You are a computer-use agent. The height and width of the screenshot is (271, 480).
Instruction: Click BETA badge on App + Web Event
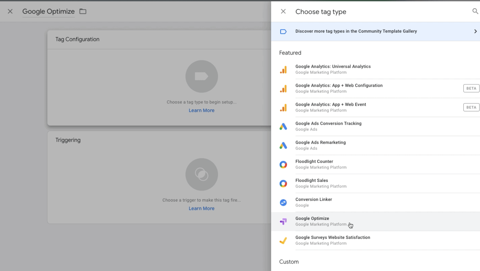(x=471, y=107)
